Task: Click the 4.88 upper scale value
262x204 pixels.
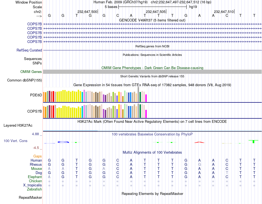Action: point(35,134)
